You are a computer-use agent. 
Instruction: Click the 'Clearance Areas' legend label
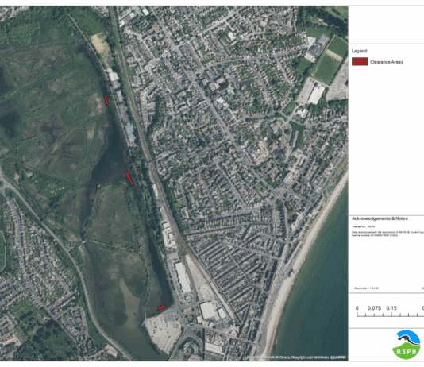click(387, 62)
